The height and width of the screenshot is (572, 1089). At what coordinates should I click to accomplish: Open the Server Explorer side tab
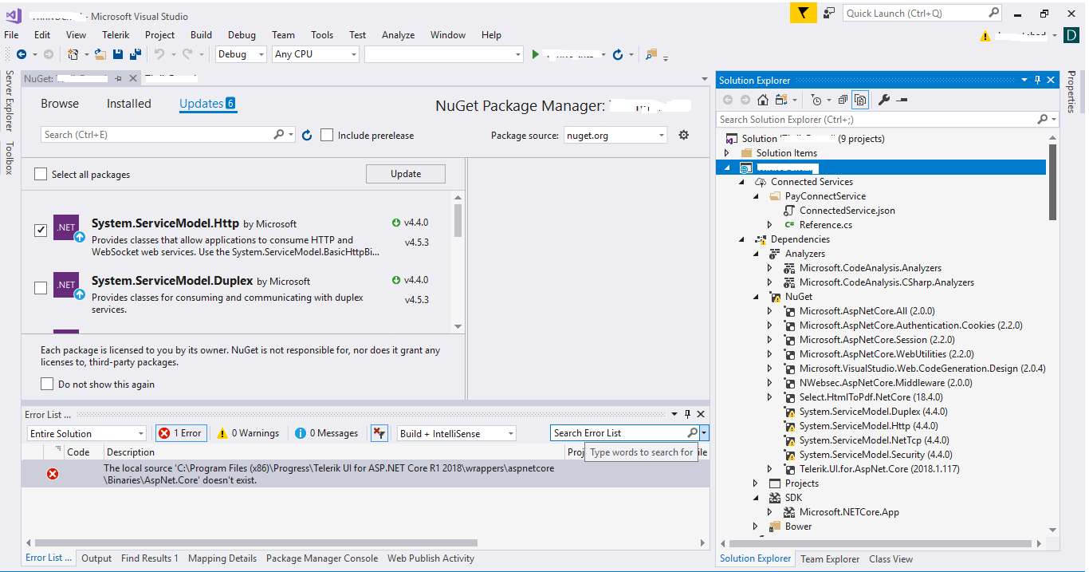pos(9,101)
